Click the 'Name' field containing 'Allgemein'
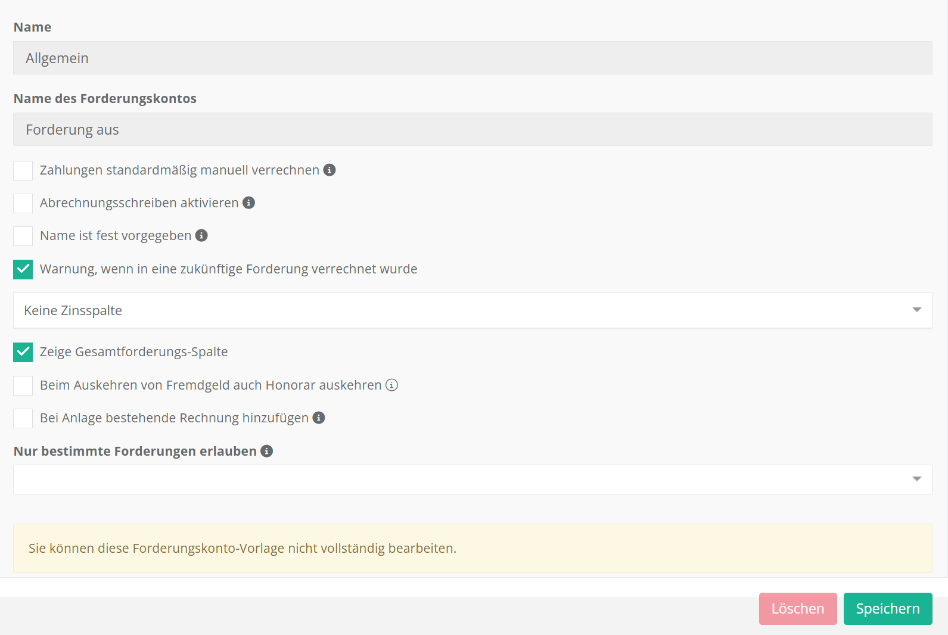The width and height of the screenshot is (948, 635). coord(472,58)
